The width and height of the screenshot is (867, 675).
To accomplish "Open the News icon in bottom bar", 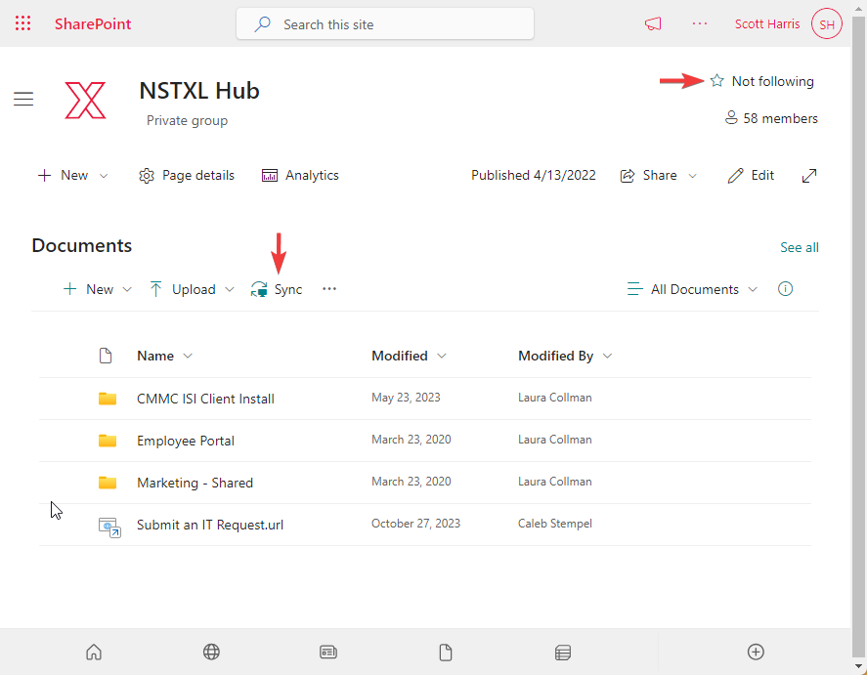I will [328, 653].
